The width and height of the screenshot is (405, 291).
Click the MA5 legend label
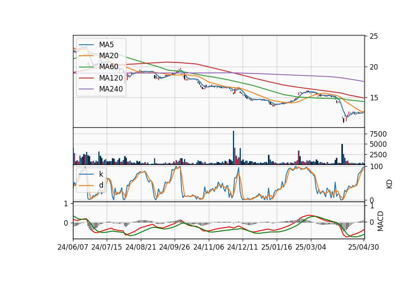point(106,45)
